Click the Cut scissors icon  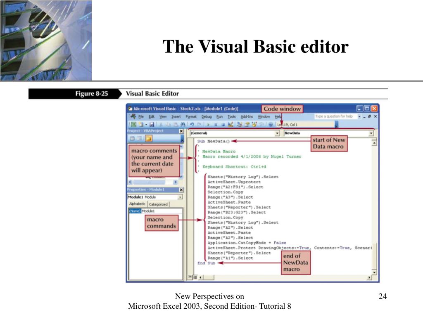161,125
